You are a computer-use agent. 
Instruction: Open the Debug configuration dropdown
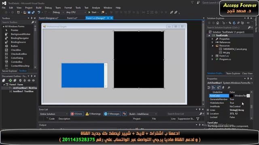[58, 12]
